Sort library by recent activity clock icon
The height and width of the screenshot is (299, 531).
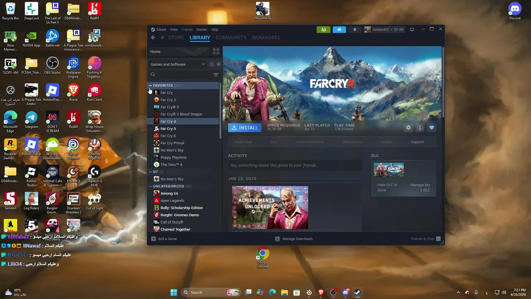(x=212, y=64)
